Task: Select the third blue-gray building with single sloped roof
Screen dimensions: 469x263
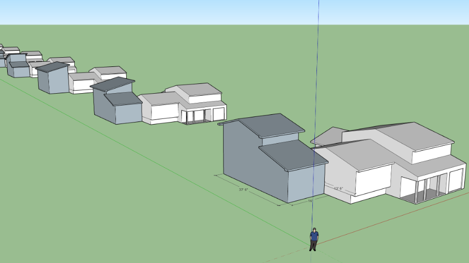Action: [53, 78]
